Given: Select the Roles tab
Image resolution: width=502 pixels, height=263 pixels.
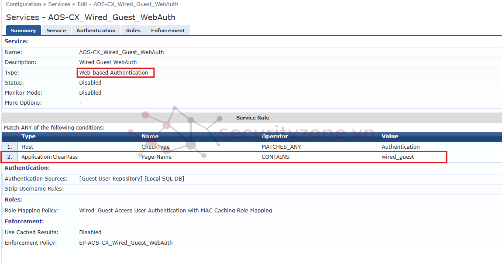Looking at the screenshot, I should click(133, 31).
